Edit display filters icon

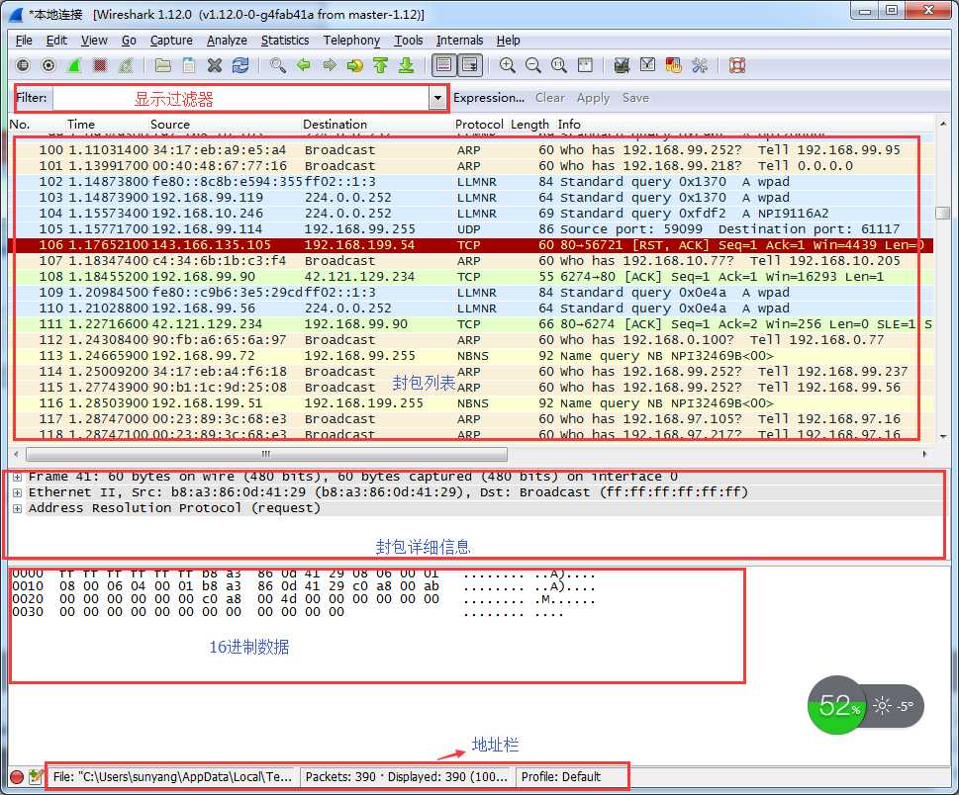[x=647, y=65]
